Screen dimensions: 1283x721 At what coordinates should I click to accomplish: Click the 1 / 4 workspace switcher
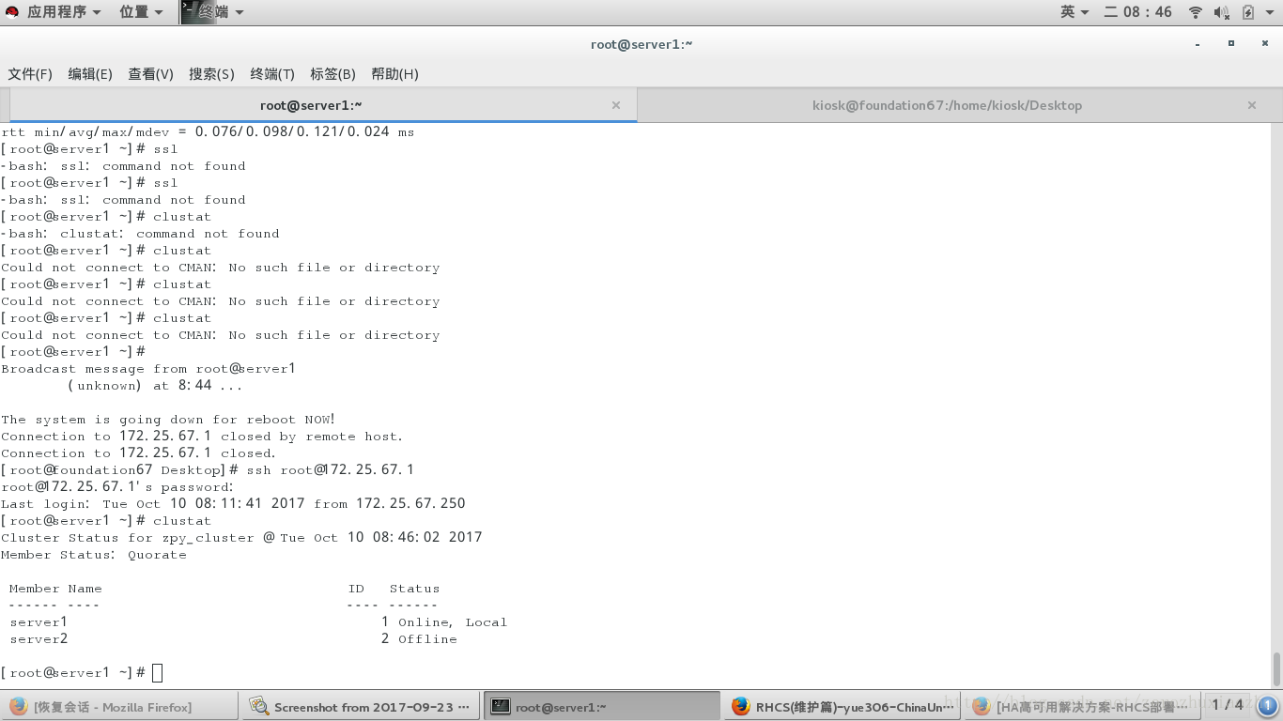click(x=1227, y=705)
